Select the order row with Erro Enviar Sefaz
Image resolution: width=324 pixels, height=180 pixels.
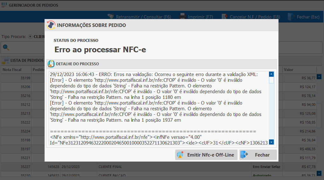159,167
